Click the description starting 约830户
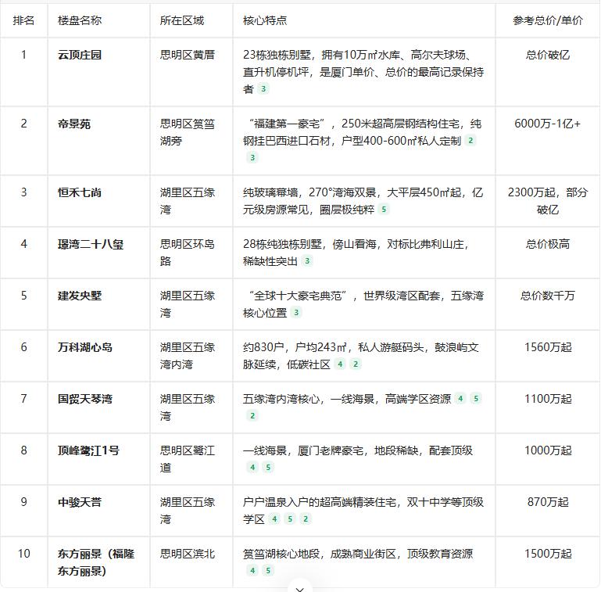This screenshot has height=592, width=601. pyautogui.click(x=360, y=356)
